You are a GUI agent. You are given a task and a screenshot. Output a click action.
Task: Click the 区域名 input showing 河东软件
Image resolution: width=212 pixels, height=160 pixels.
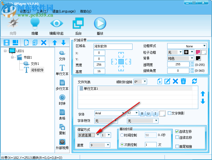[113, 47]
